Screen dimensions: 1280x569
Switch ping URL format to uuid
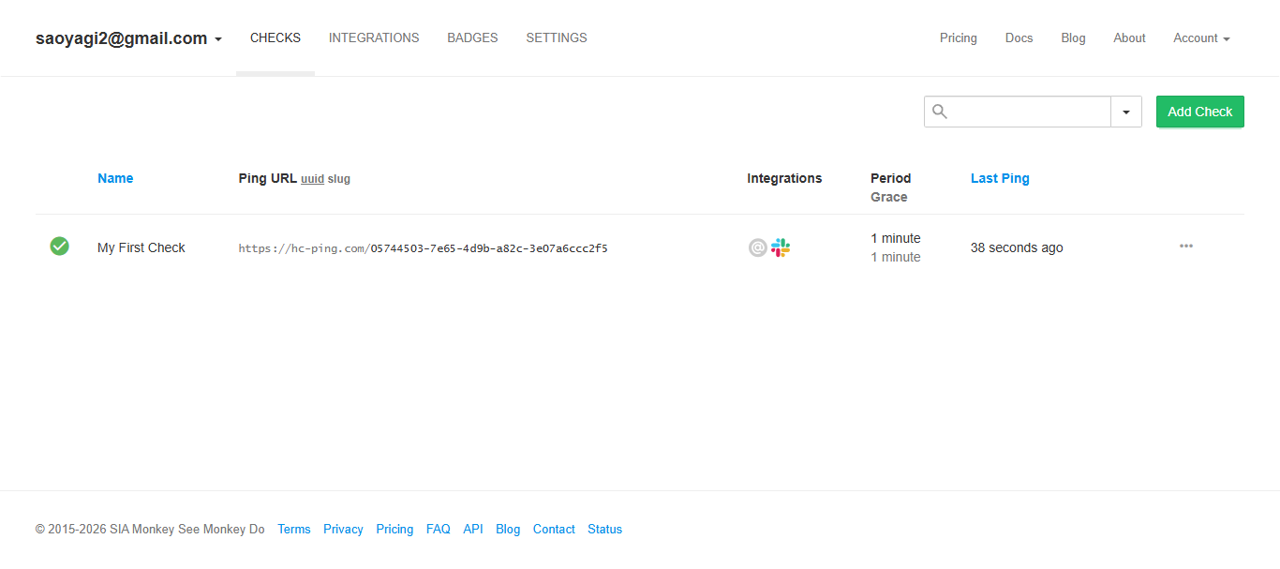312,179
